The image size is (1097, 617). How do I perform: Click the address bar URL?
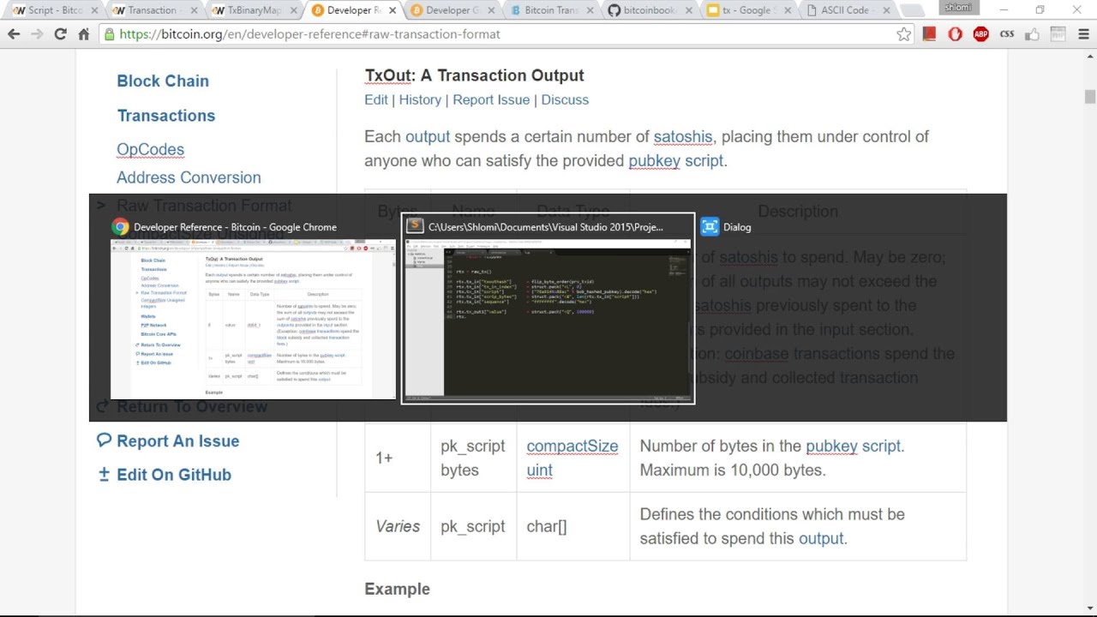(309, 34)
